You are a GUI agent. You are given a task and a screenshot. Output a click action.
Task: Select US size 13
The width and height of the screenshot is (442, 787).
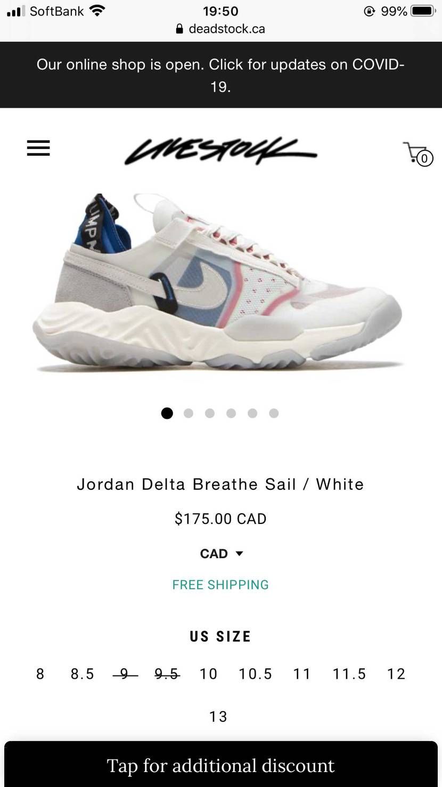[218, 717]
